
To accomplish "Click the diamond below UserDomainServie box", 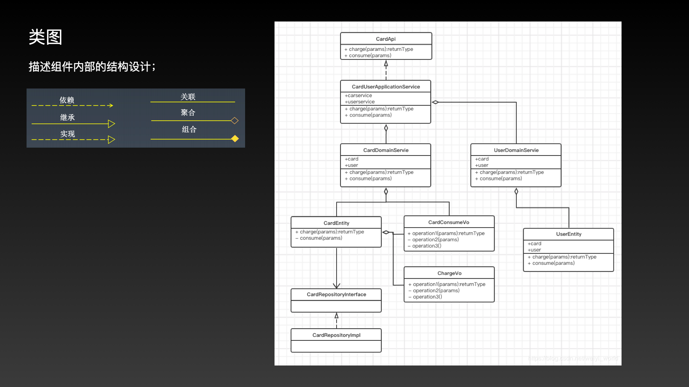I will (x=516, y=191).
